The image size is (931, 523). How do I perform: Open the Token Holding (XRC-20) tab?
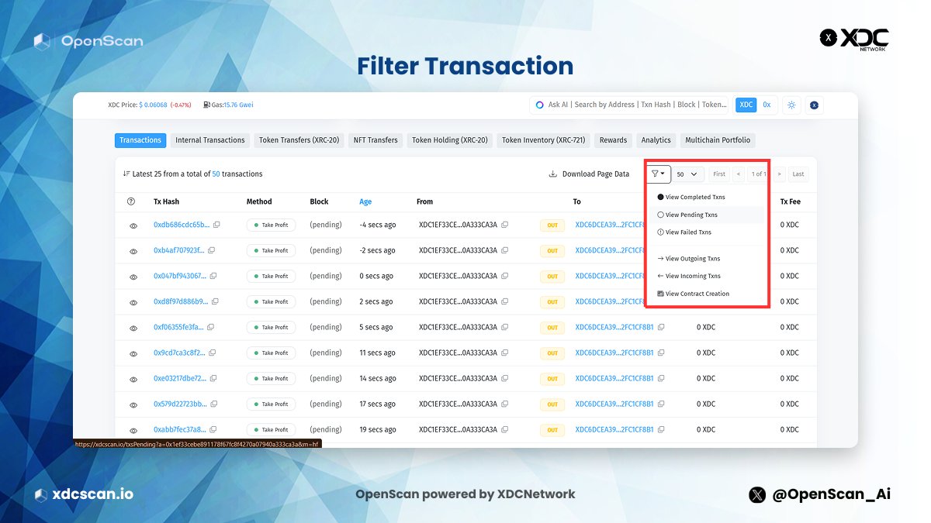[450, 140]
